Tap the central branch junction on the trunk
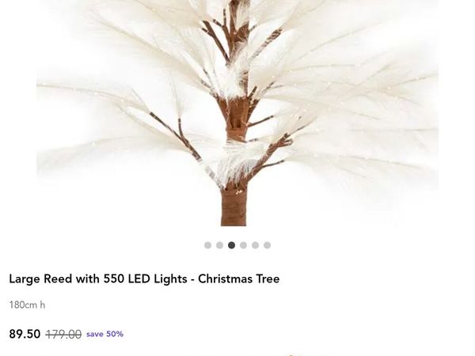Viewport: 475px width, 356px height. tap(236, 116)
